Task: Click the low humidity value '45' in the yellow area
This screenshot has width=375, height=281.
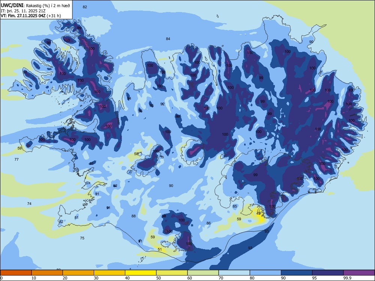Action: [x=258, y=214]
